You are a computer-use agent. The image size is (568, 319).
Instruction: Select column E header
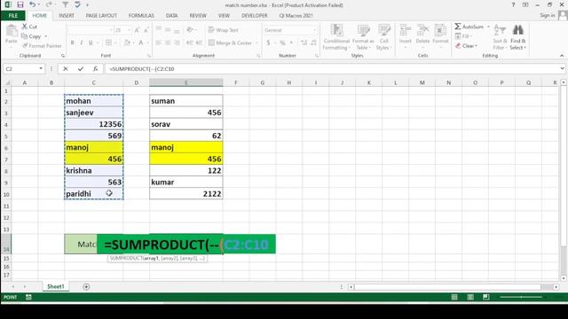[186, 82]
